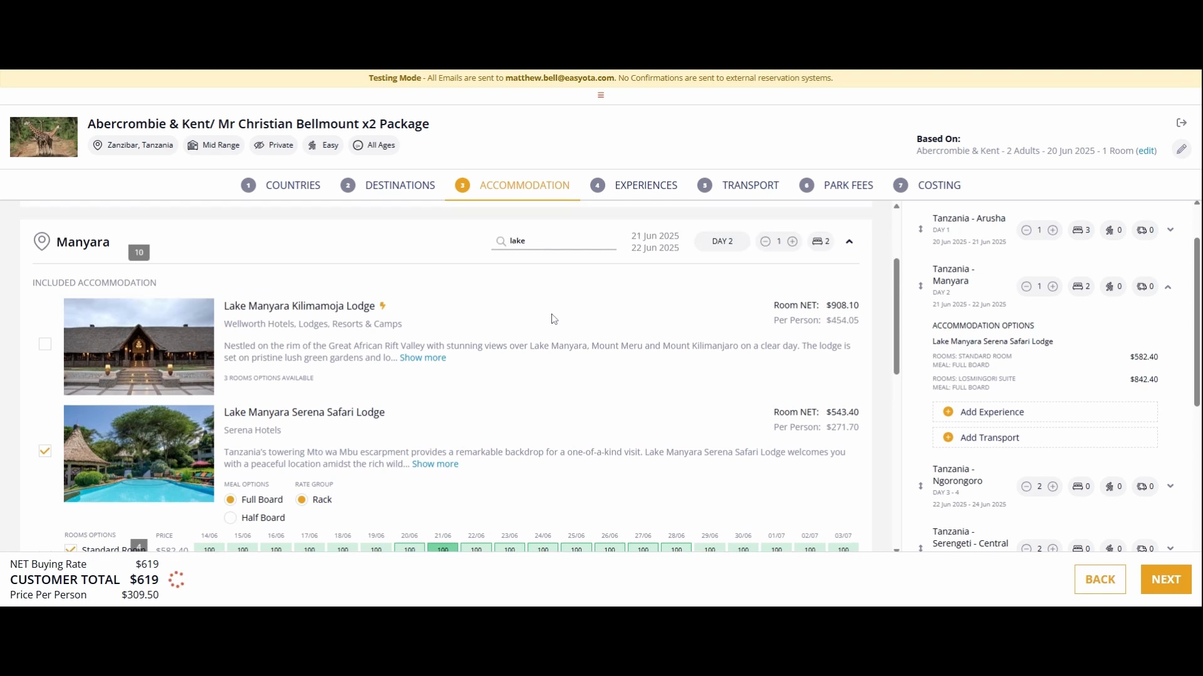Toggle the Standard Room option checkbox

71,549
